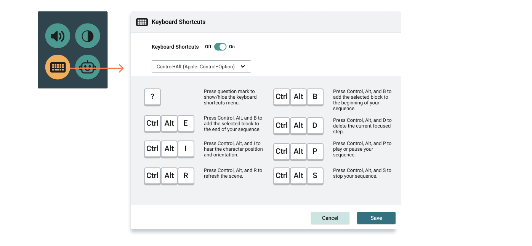This screenshot has height=246, width=532.
Task: Click the highlighted orange keyboard icon
Action: click(57, 67)
